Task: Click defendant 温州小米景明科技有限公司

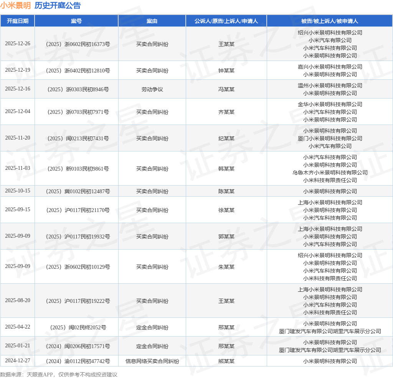Action: [330, 85]
